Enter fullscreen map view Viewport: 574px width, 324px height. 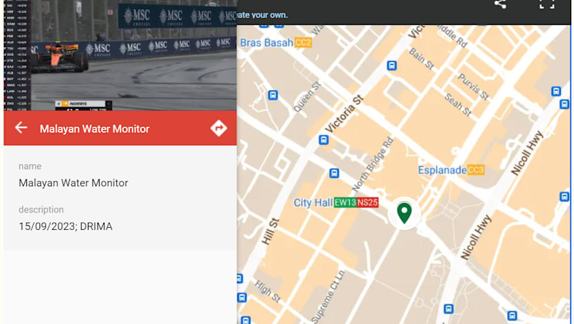coord(546,4)
